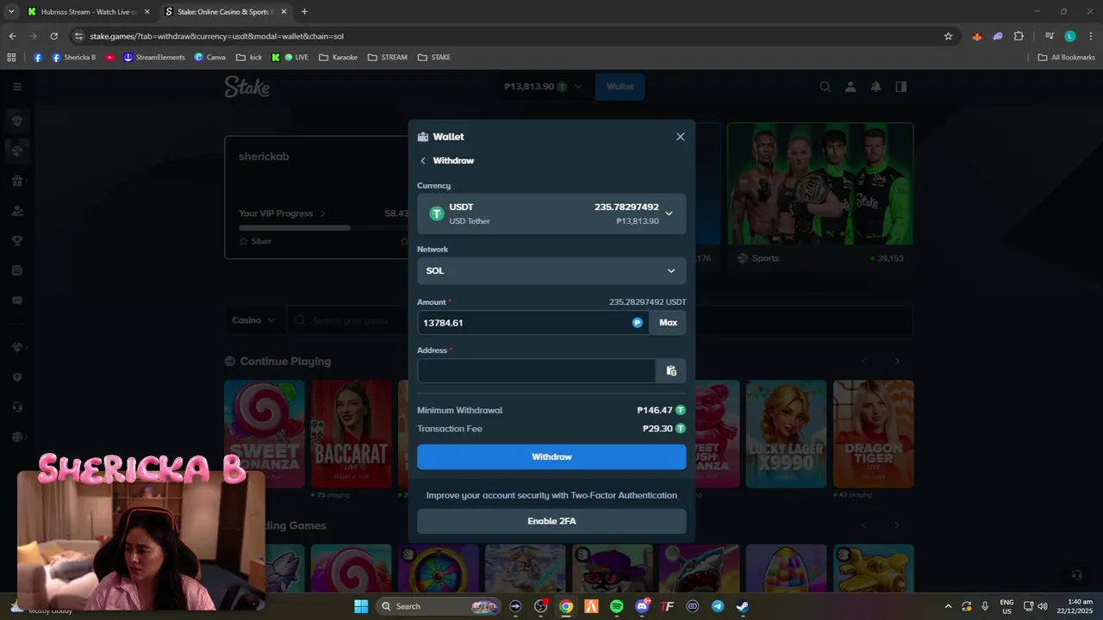Open the kick bookmarks folder
Viewport: 1103px width, 620px height.
[248, 58]
